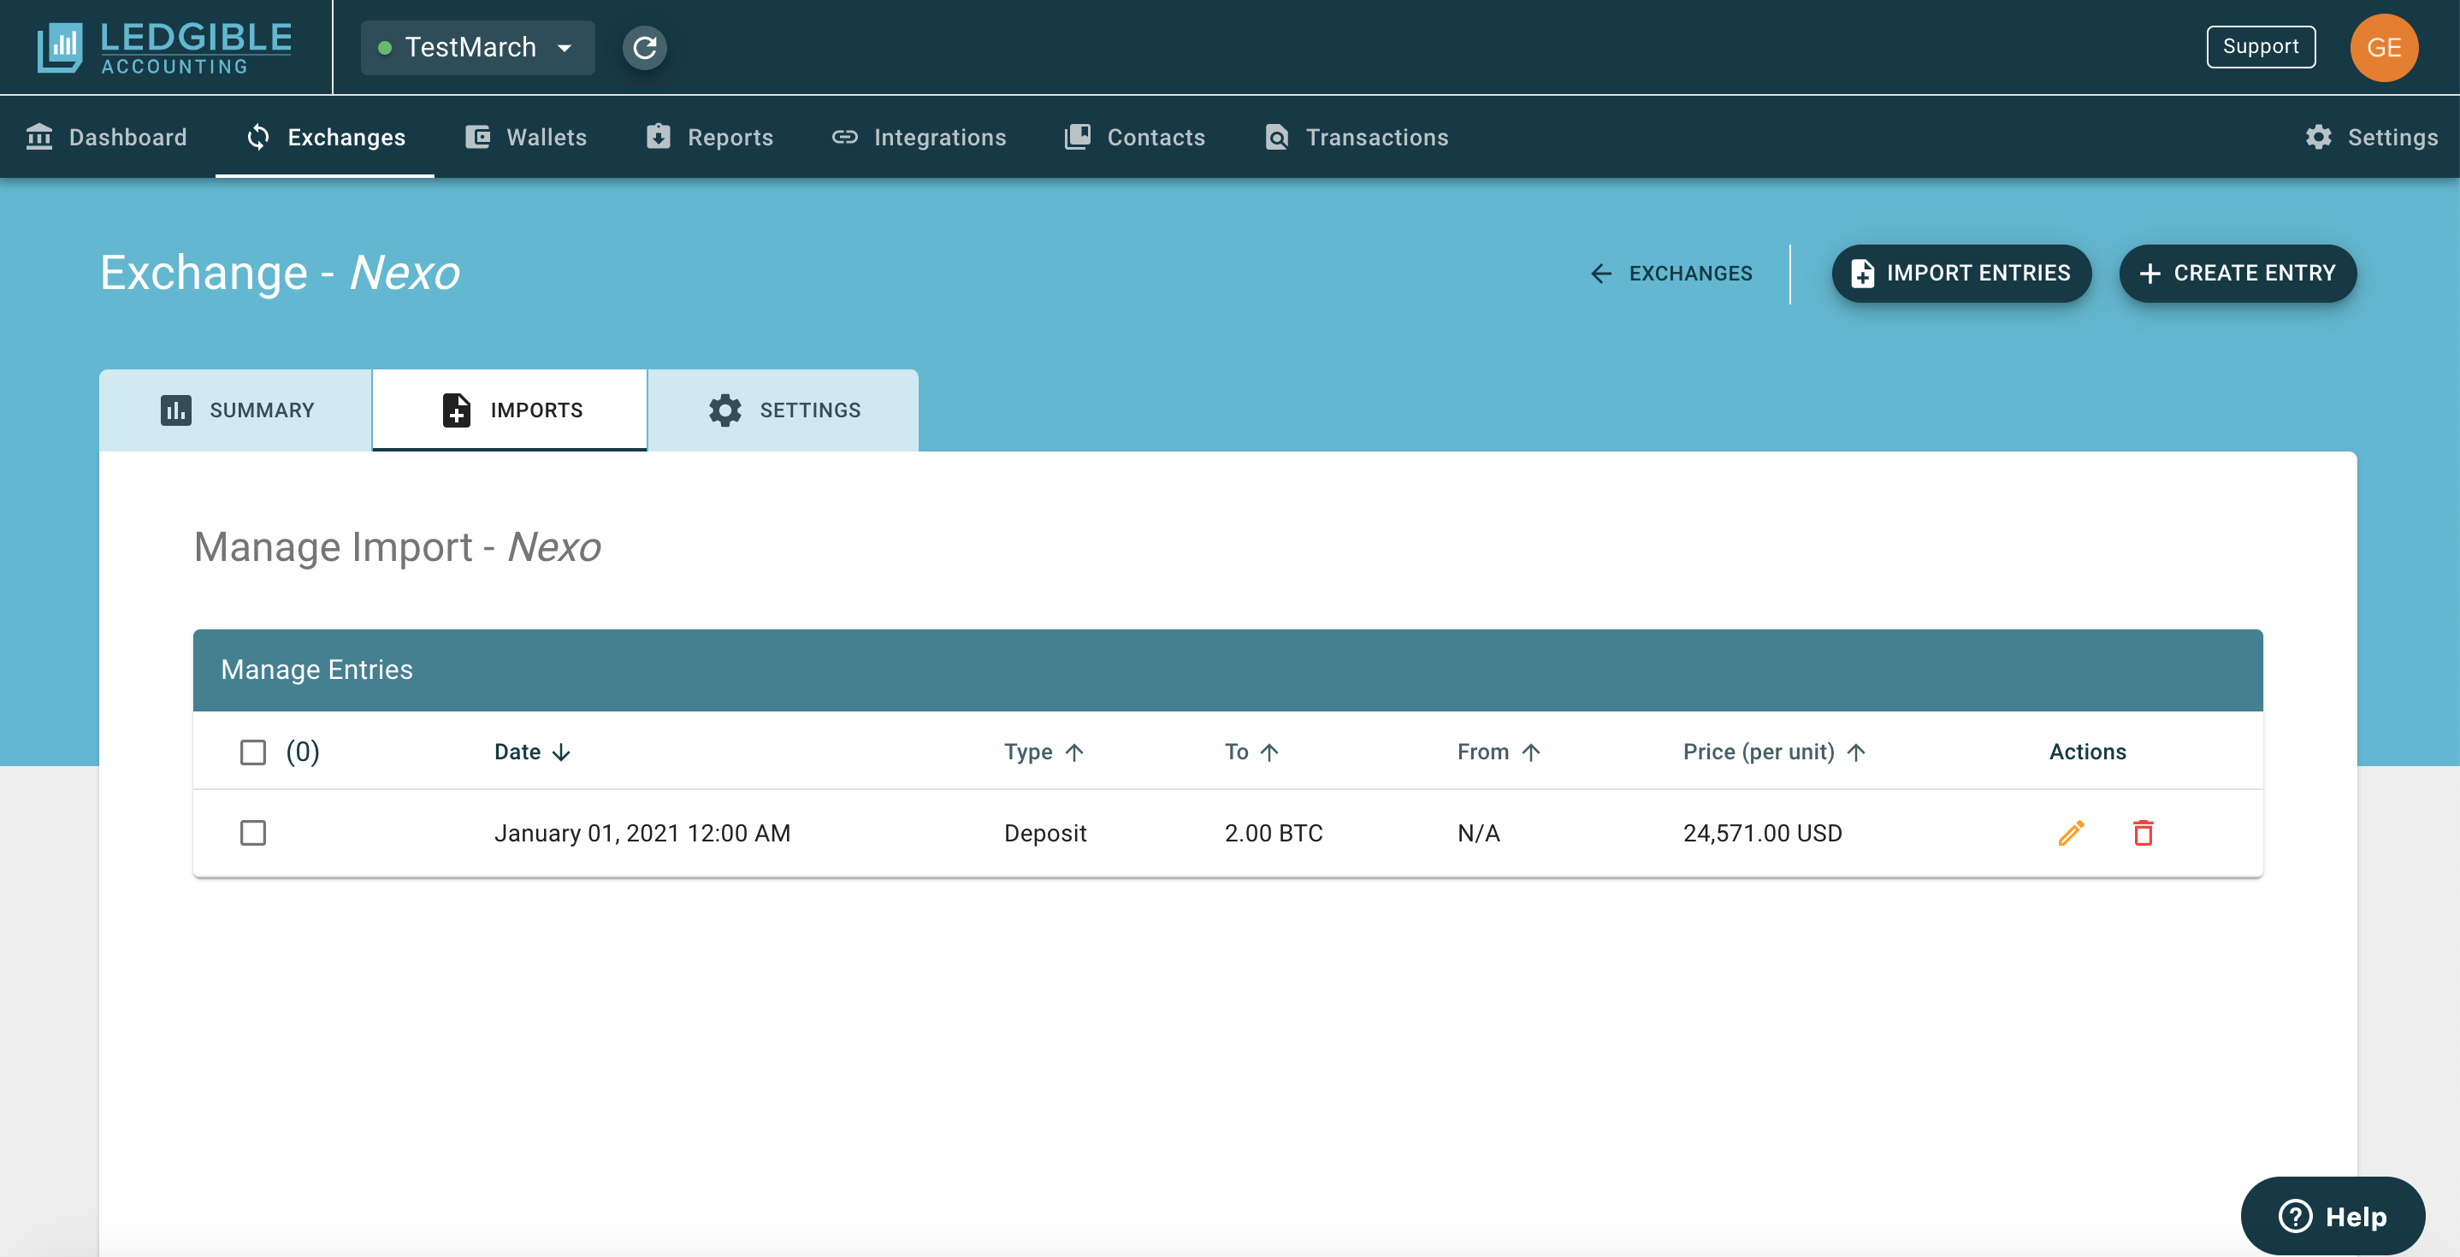Delete the Deposit entry with trash icon
This screenshot has height=1257, width=2460.
pyautogui.click(x=2143, y=833)
